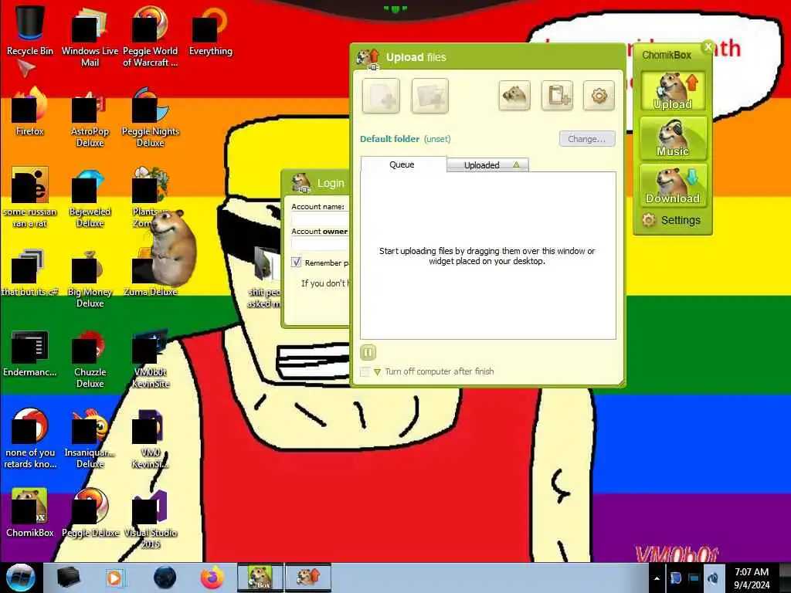This screenshot has height=593, width=791.
Task: Expand the green triangle beside Turn off computer
Action: 377,372
